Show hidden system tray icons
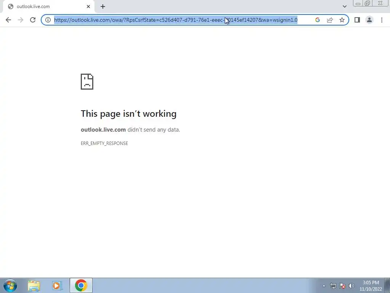This screenshot has height=293, width=390. tap(324, 286)
